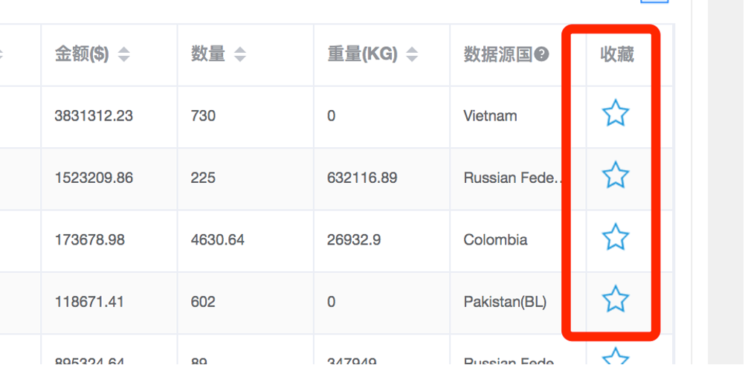Sort 金额($) ascending with the up arrow
745x365 pixels.
124,50
